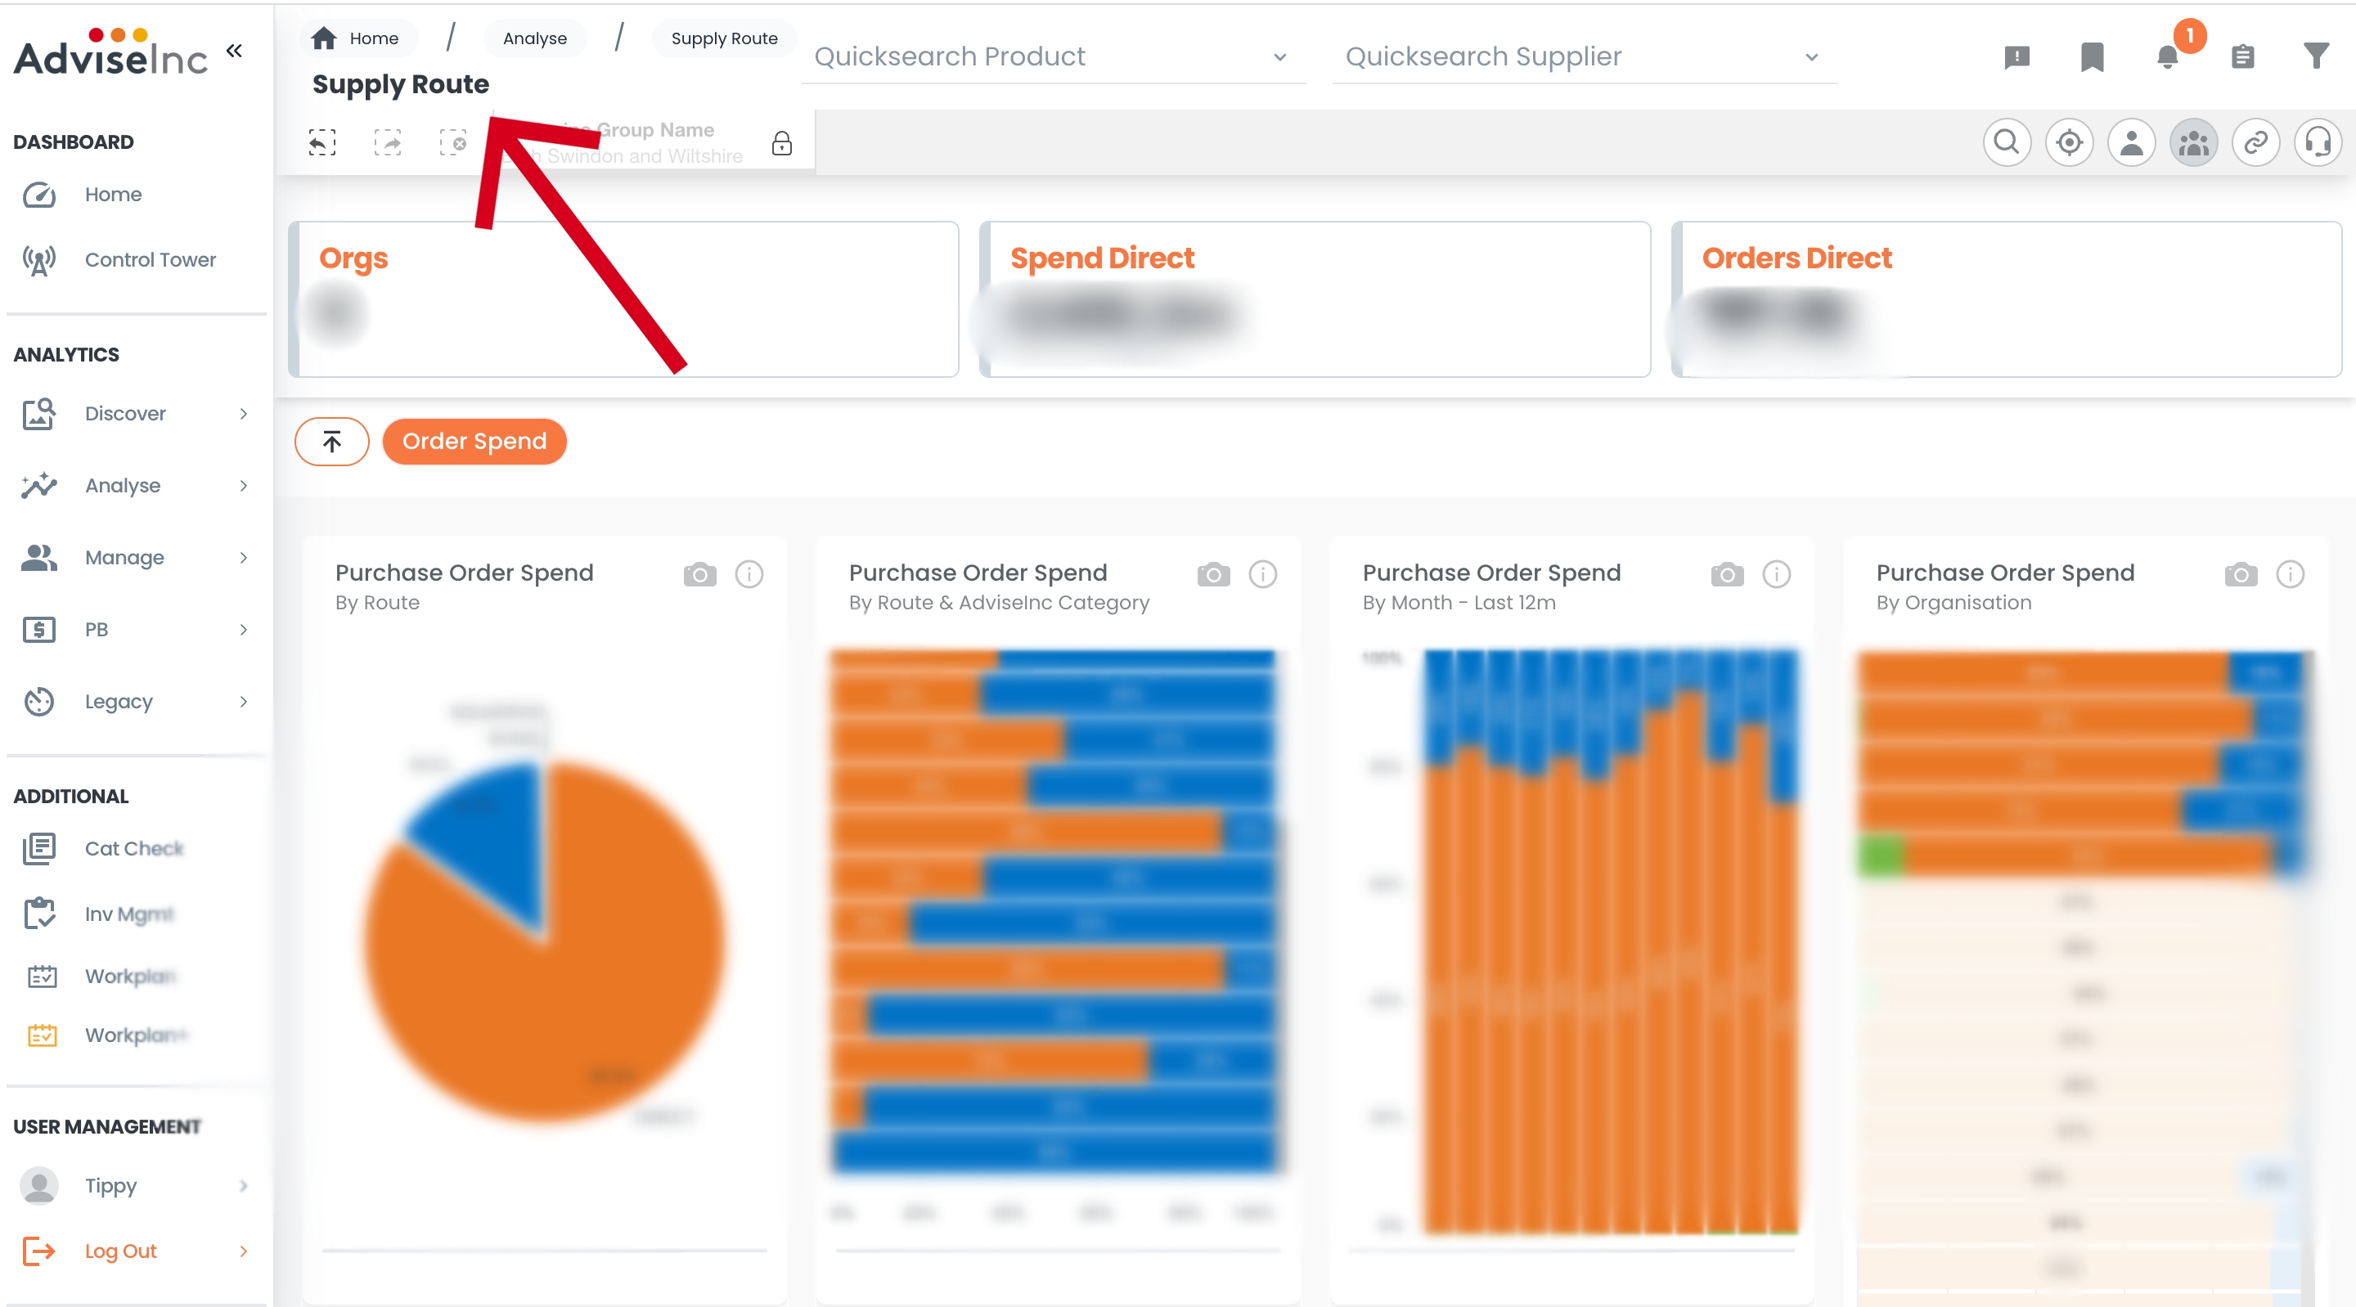Click the bookmark icon in header
The width and height of the screenshot is (2356, 1307).
(x=2092, y=56)
